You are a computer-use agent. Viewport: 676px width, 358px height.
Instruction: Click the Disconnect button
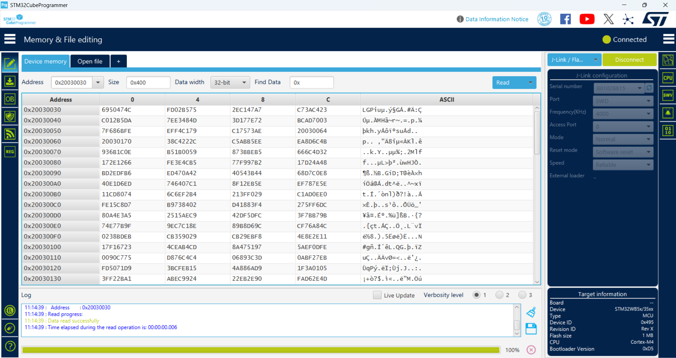pos(629,59)
